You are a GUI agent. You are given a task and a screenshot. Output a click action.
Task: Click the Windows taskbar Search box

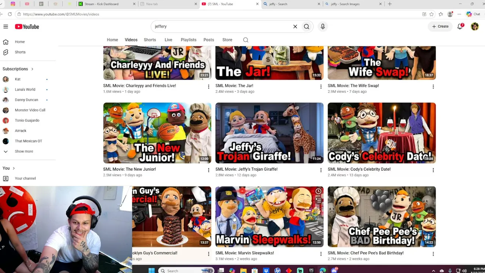coord(186,271)
